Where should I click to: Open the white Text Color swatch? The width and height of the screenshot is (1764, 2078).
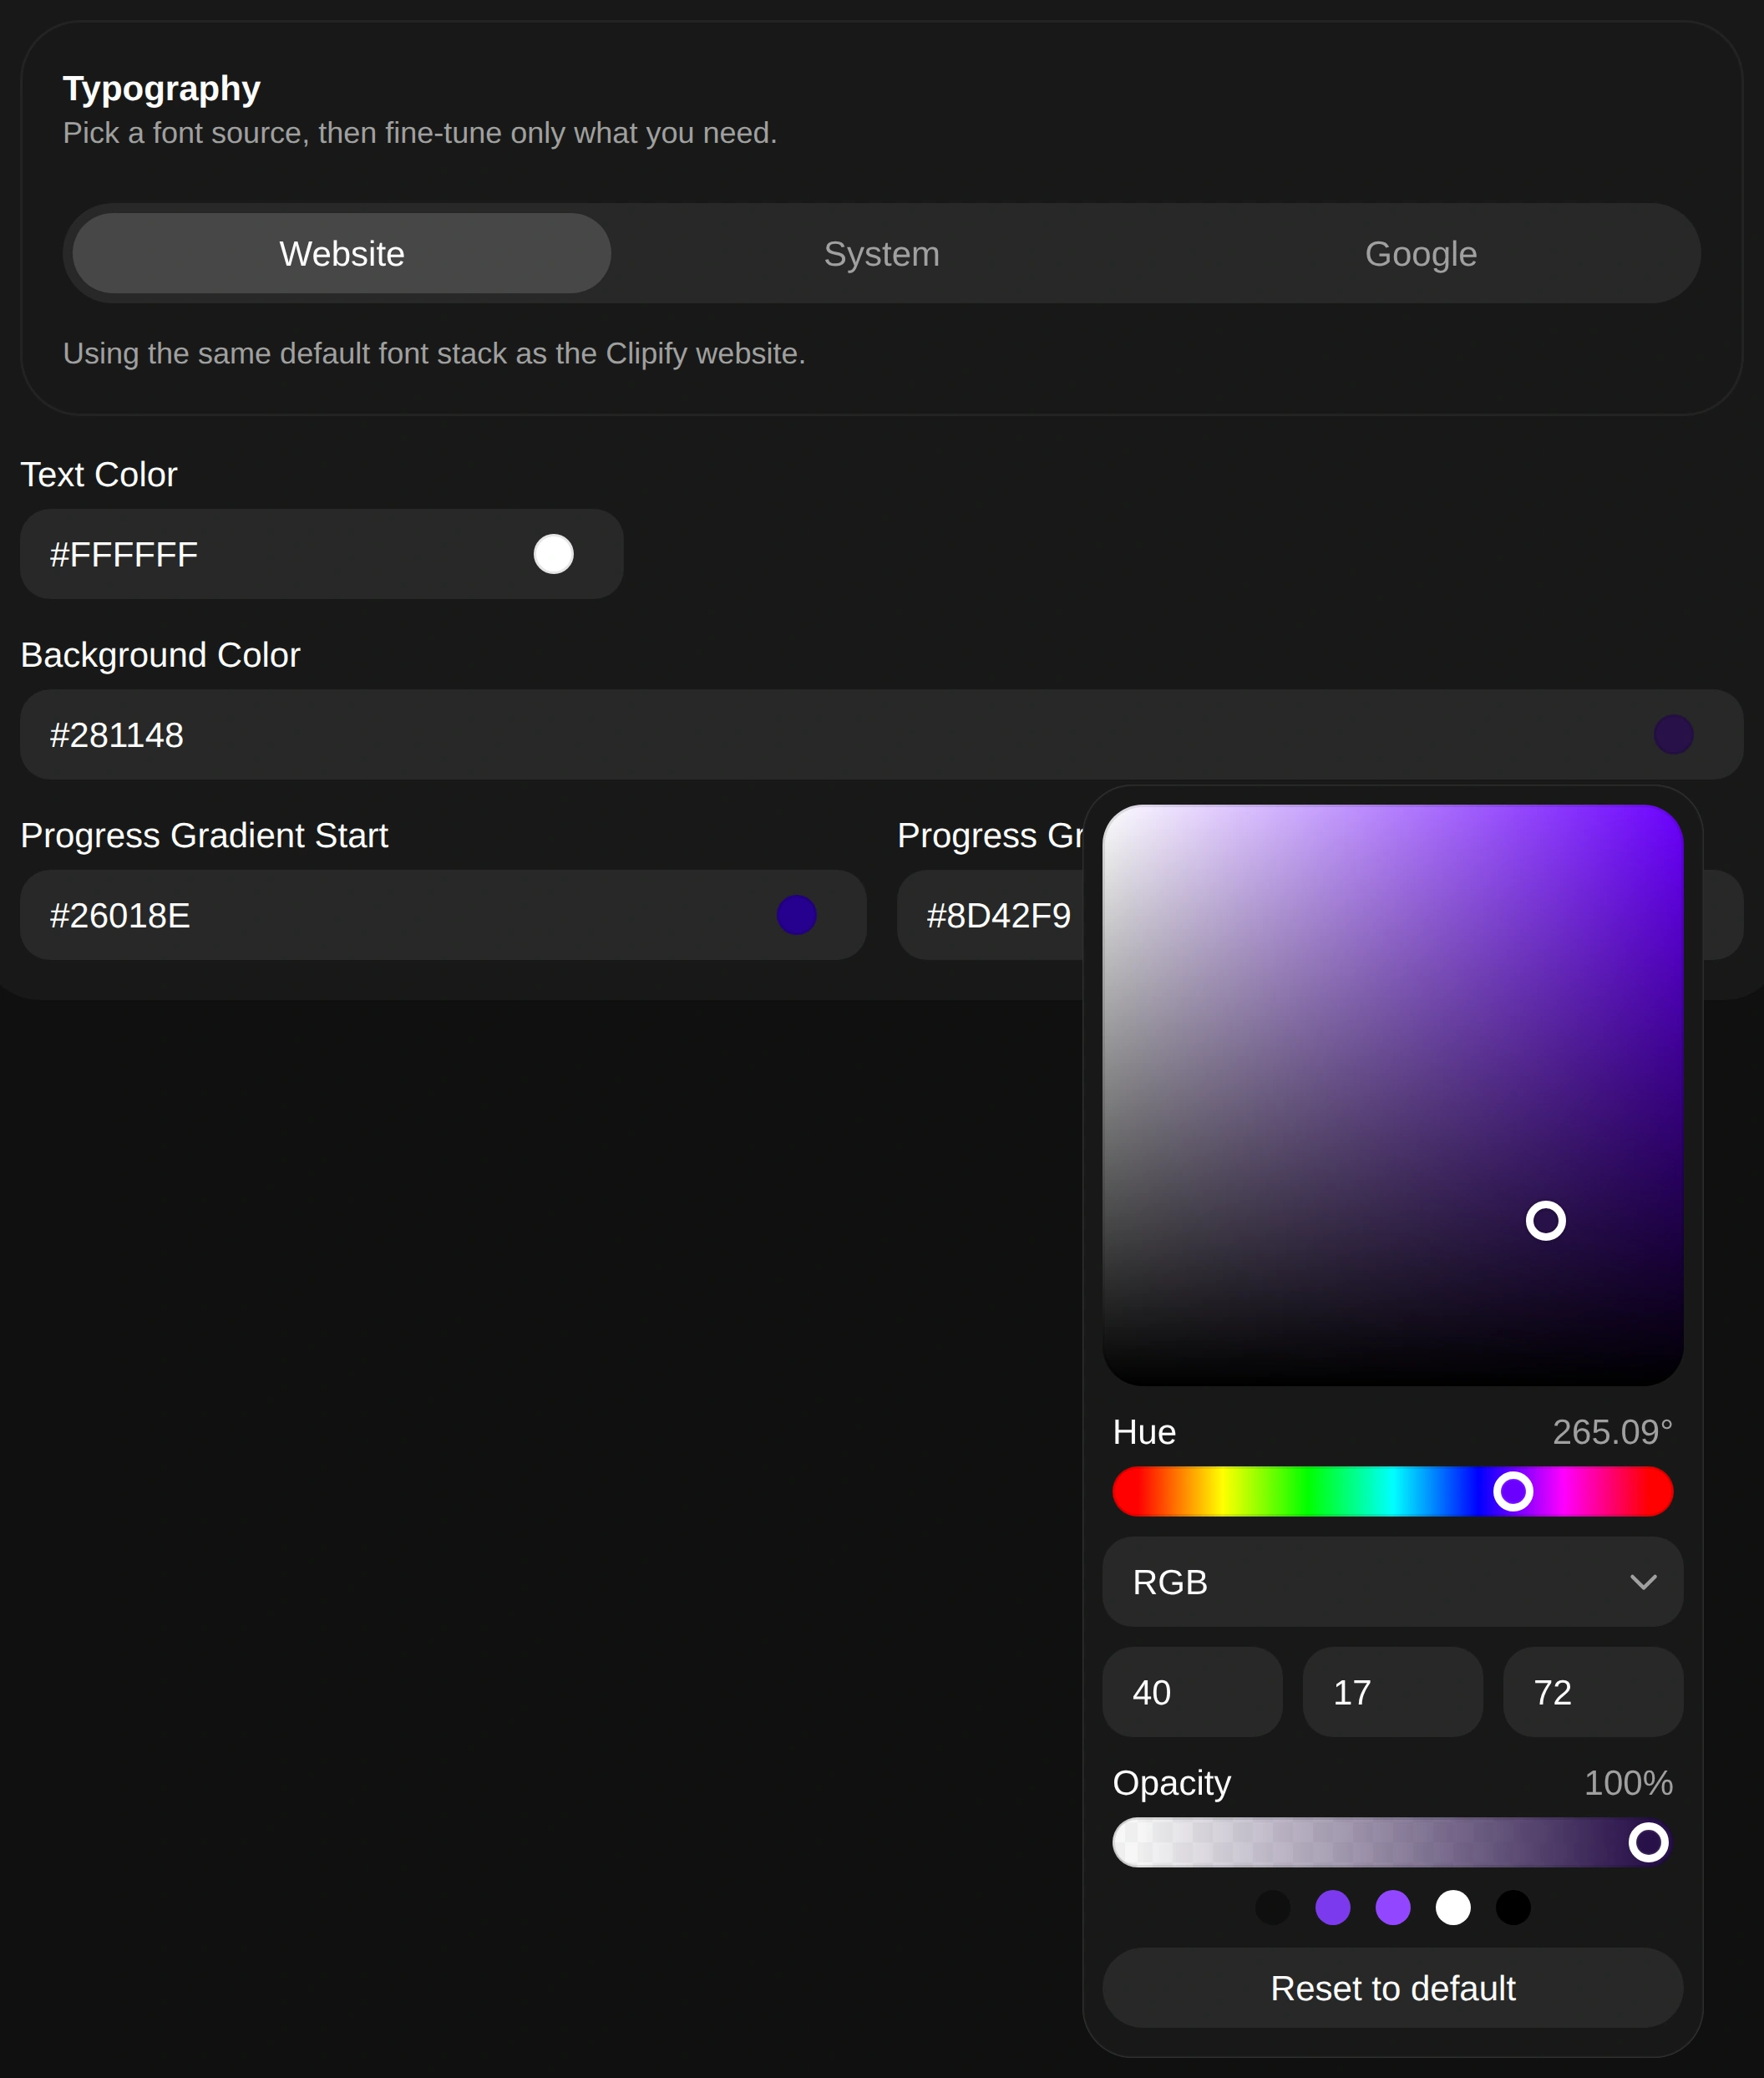coord(553,554)
